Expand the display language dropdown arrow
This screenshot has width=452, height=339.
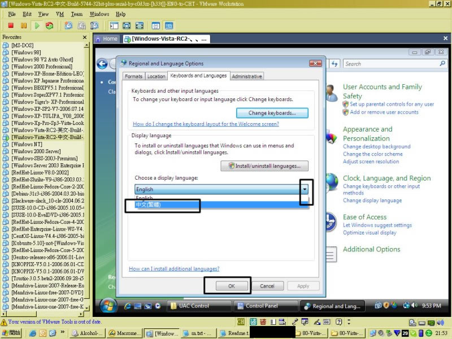point(305,189)
